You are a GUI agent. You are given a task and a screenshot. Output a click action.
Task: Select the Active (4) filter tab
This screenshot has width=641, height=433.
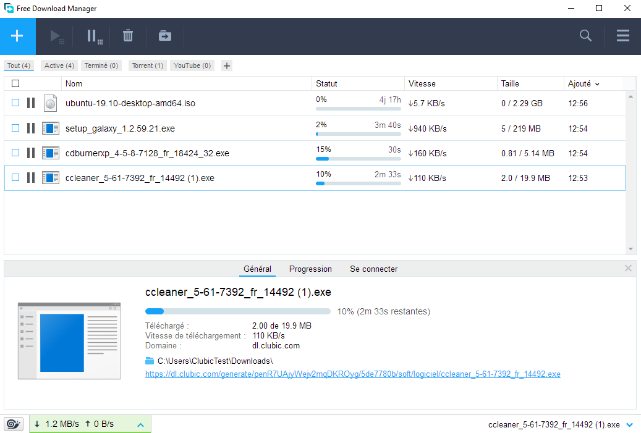pyautogui.click(x=59, y=65)
